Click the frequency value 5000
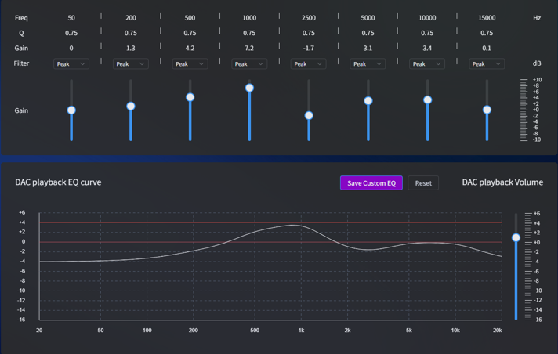 click(368, 18)
